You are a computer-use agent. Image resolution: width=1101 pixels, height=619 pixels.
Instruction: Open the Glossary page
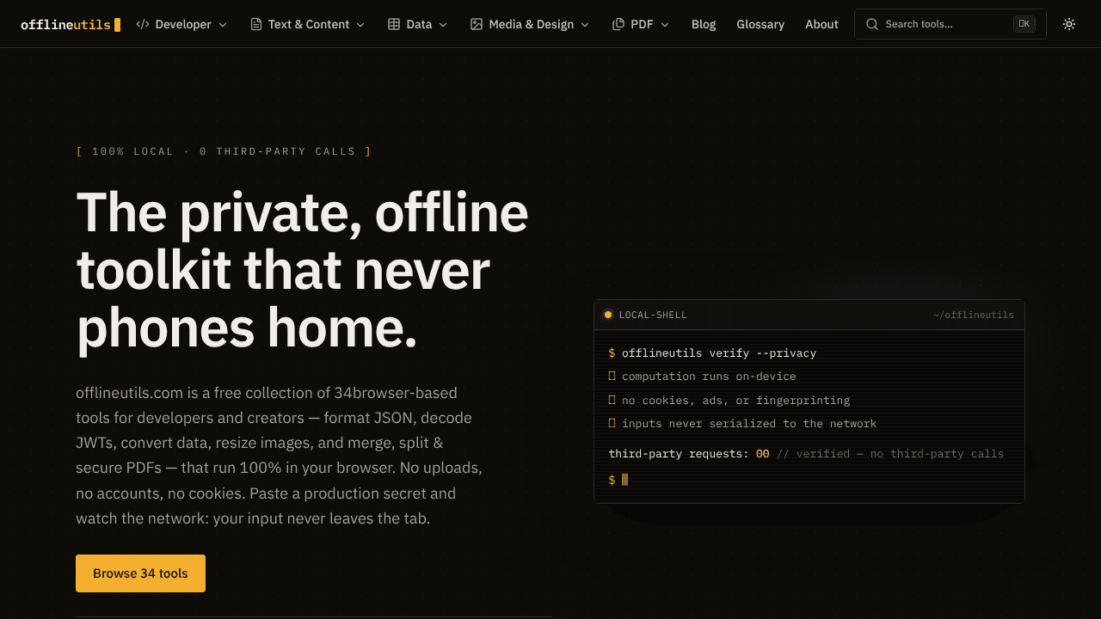760,24
